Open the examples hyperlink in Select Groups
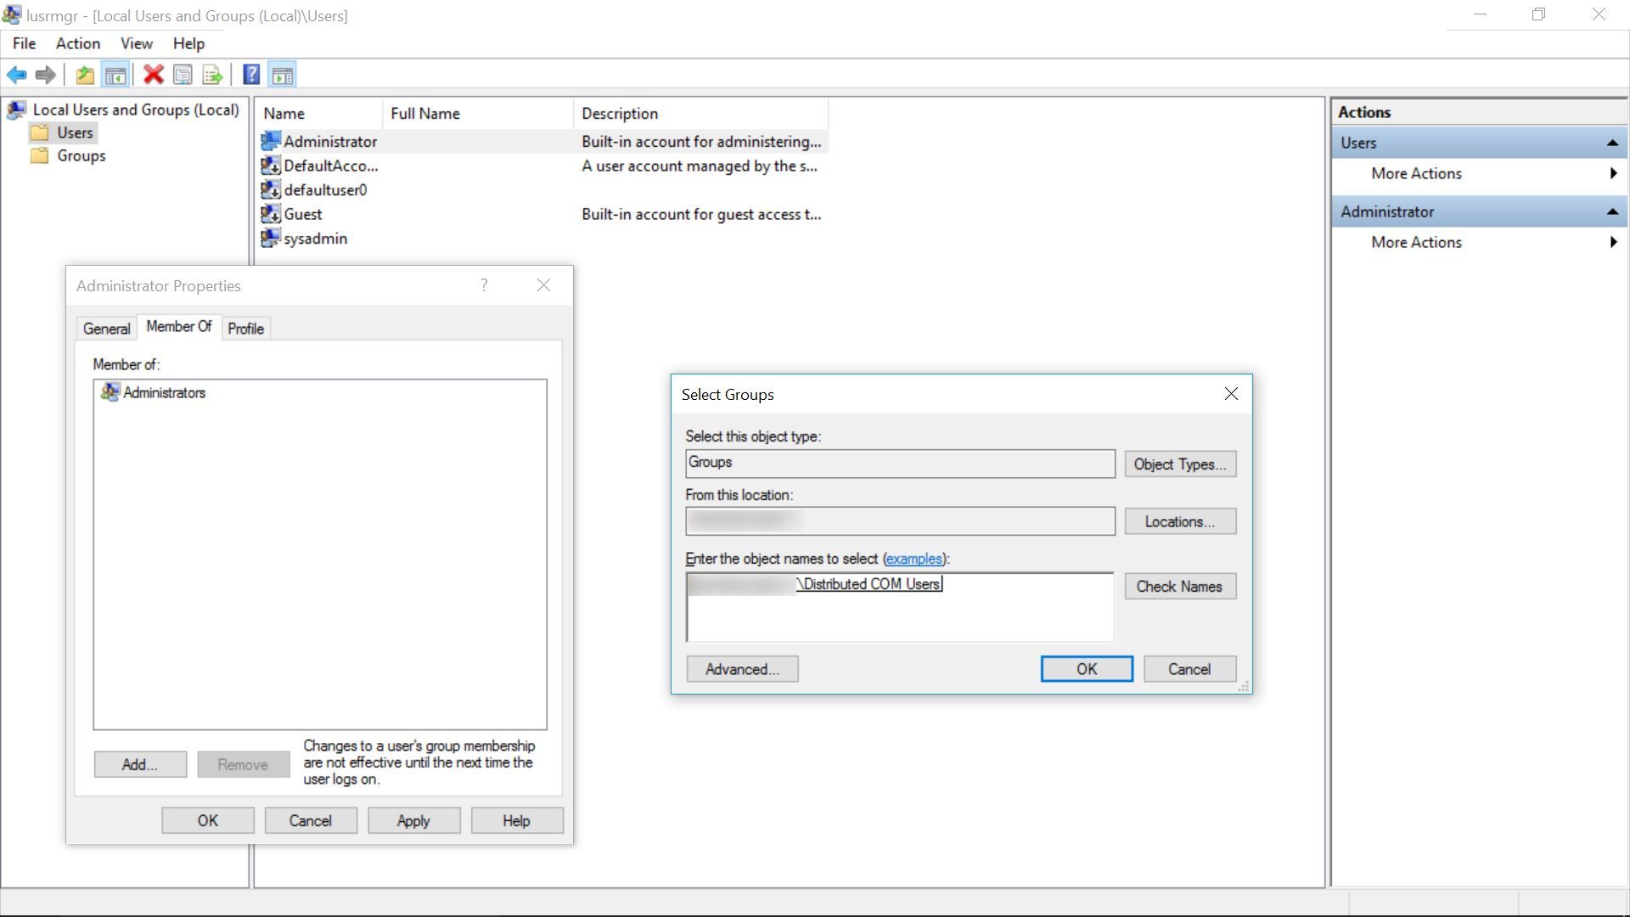Screen dimensions: 1630x917 point(914,559)
